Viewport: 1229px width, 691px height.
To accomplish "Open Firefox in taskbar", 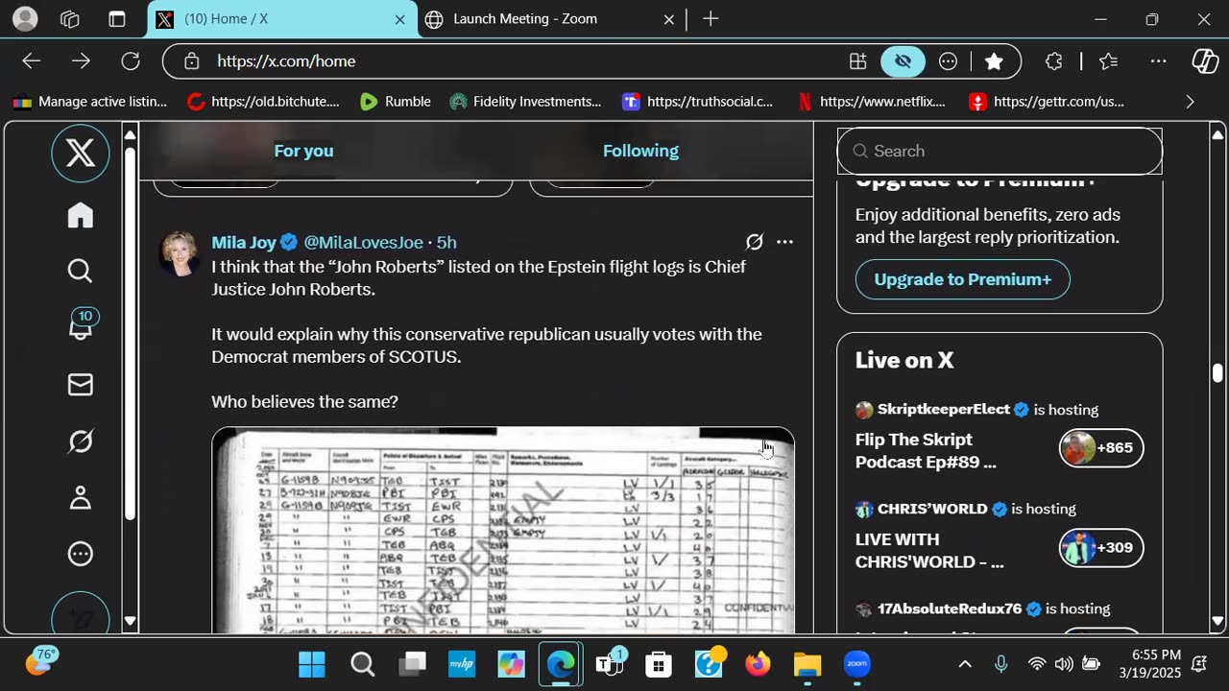I will pyautogui.click(x=758, y=664).
